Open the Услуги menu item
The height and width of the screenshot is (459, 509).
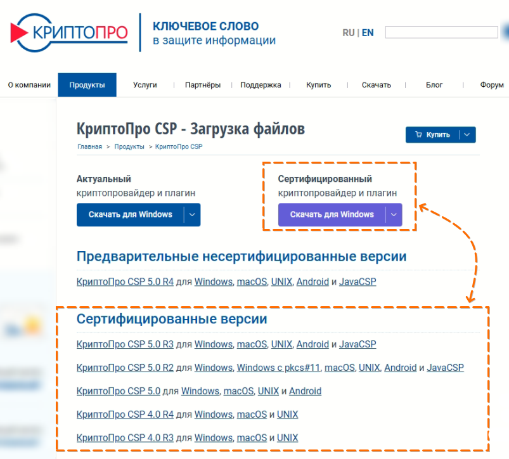click(145, 85)
